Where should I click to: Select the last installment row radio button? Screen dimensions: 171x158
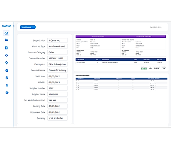tap(76, 90)
